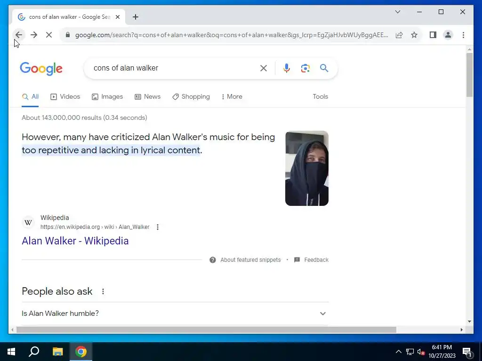The height and width of the screenshot is (361, 482).
Task: Switch to the Videos tab
Action: point(65,97)
